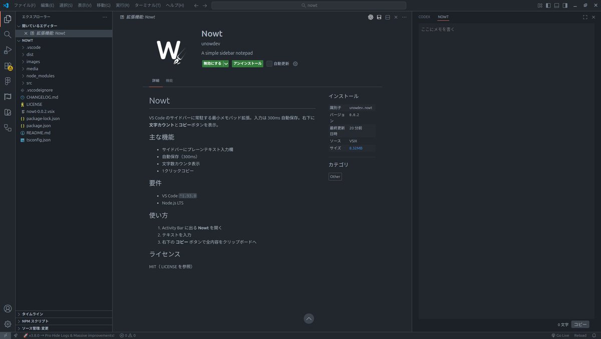Toggle secondary side bar visibility
The image size is (601, 339).
point(565,6)
